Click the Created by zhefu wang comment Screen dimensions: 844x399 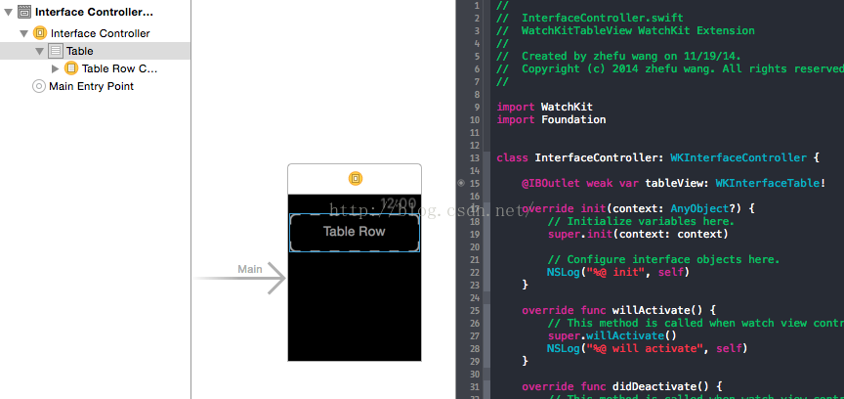click(618, 56)
